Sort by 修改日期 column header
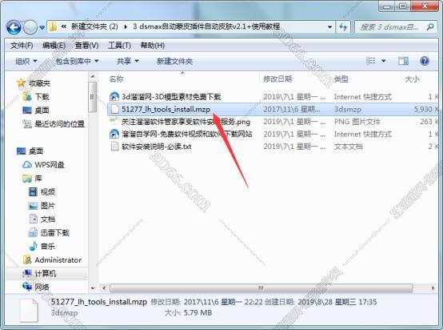The width and height of the screenshot is (443, 330). pyautogui.click(x=277, y=79)
